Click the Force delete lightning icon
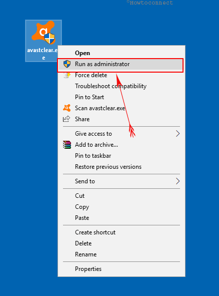The height and width of the screenshot is (296, 219). (x=67, y=75)
